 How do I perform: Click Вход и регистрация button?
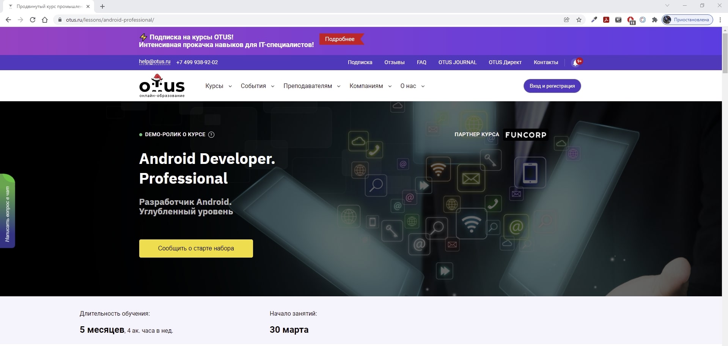[x=552, y=86]
